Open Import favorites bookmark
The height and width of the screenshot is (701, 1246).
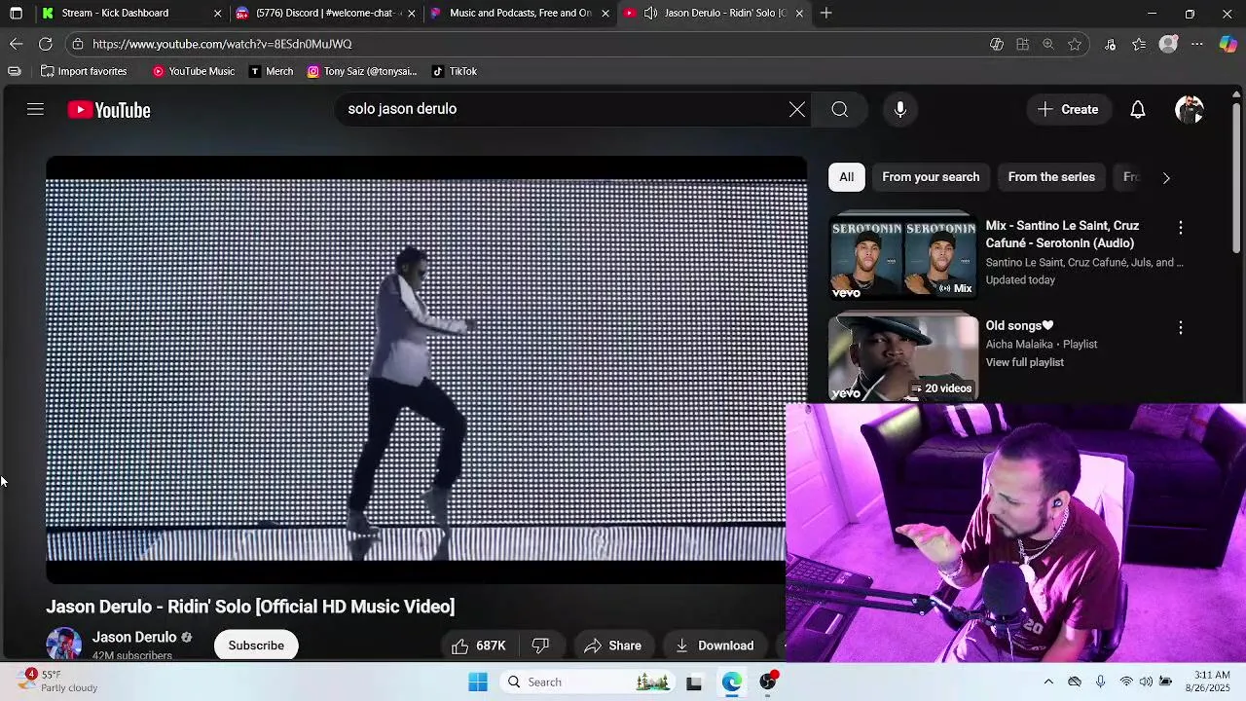point(84,71)
